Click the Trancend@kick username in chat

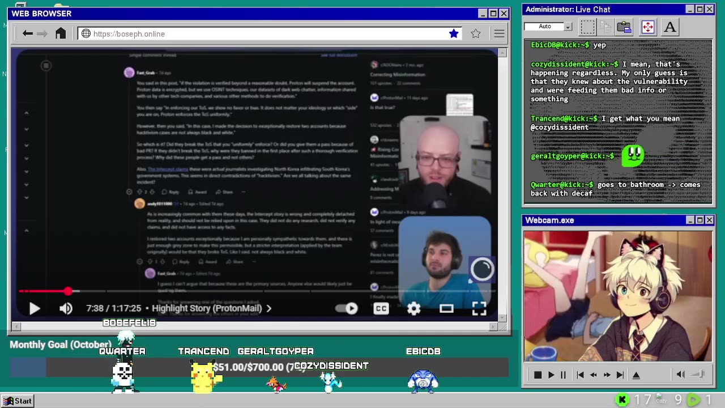[x=564, y=118]
